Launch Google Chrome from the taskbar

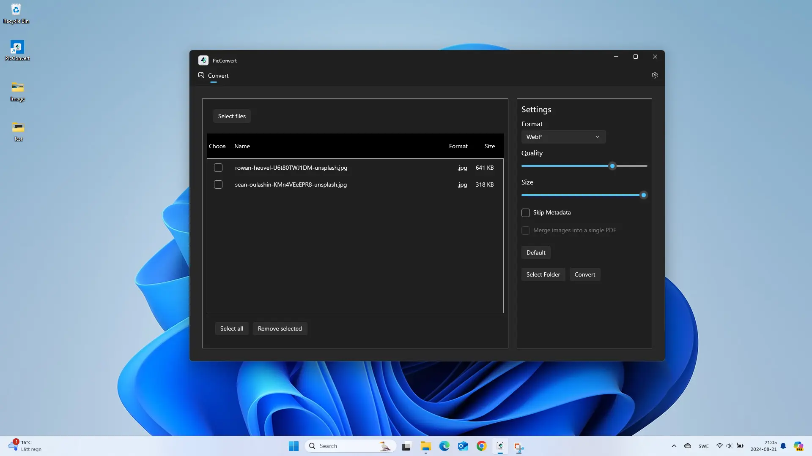[x=481, y=446]
